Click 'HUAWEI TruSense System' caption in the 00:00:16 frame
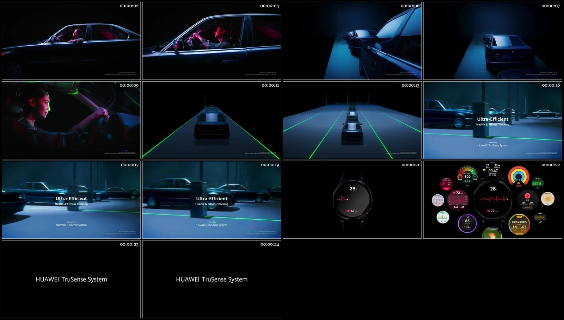This screenshot has width=564, height=320. point(492,145)
